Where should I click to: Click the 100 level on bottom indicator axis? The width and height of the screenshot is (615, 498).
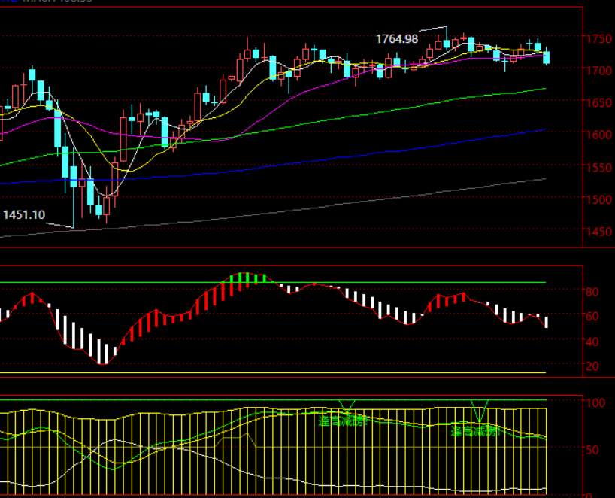click(595, 402)
